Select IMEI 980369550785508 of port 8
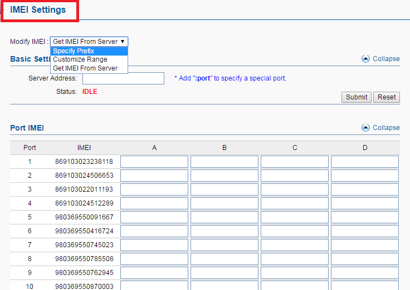 tap(84, 259)
